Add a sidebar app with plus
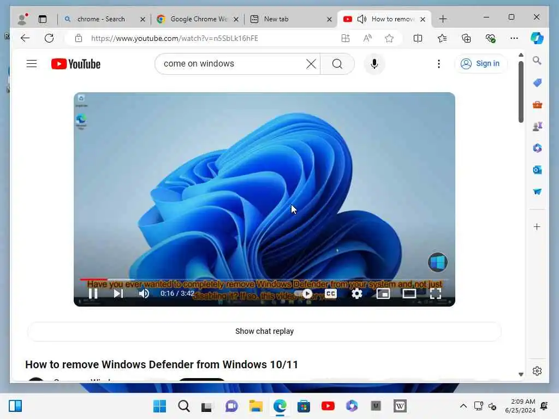This screenshot has height=419, width=559. [x=537, y=226]
